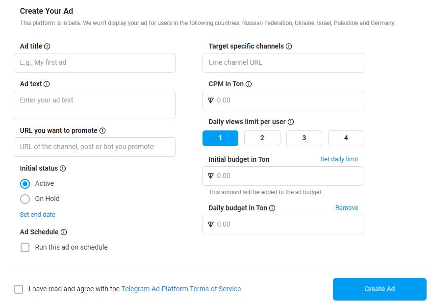Choose 4 daily views per user

click(x=346, y=138)
